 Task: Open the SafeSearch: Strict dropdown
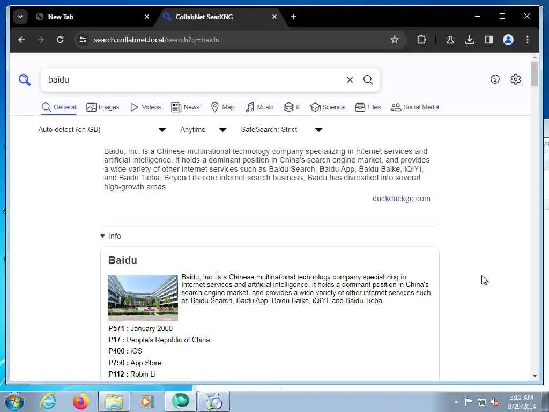[x=281, y=130]
